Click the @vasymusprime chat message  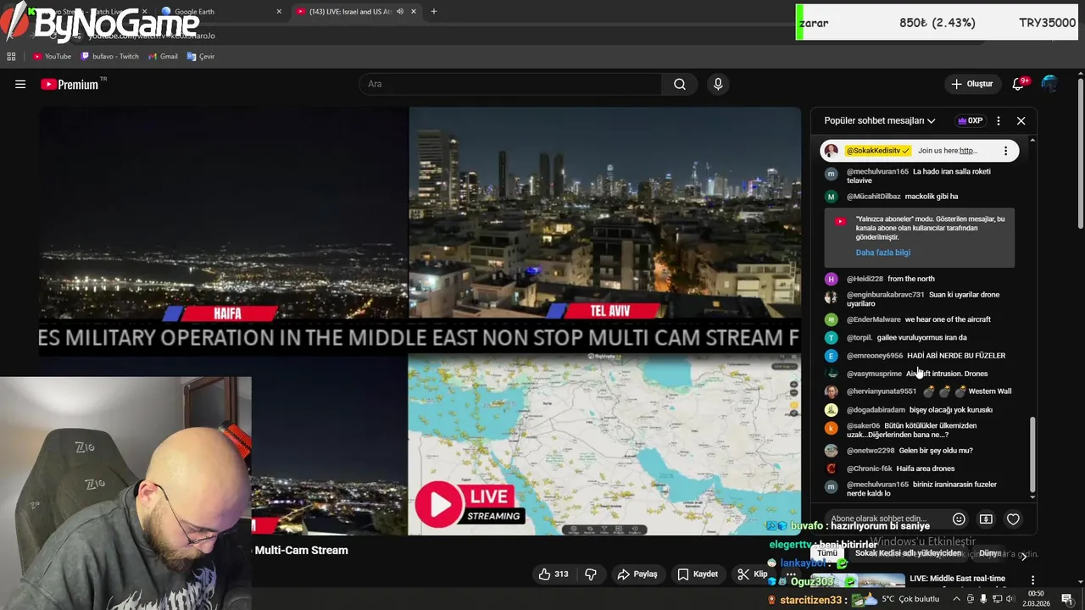tap(946, 374)
